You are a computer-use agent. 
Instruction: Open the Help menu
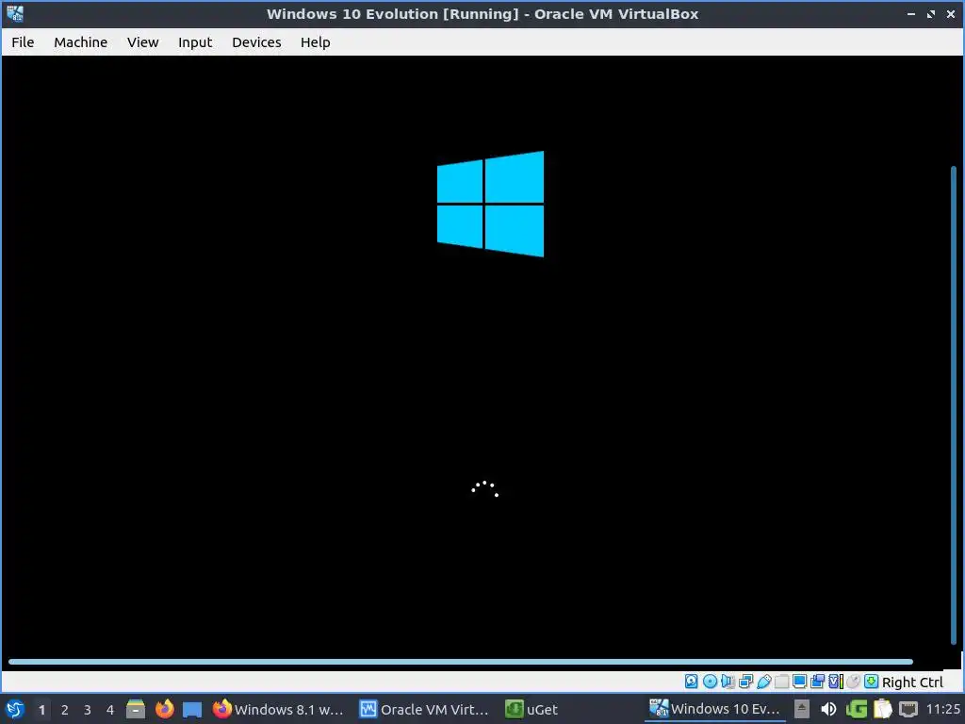[315, 41]
